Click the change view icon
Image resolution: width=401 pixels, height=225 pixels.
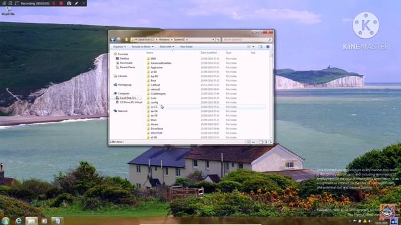coord(249,47)
